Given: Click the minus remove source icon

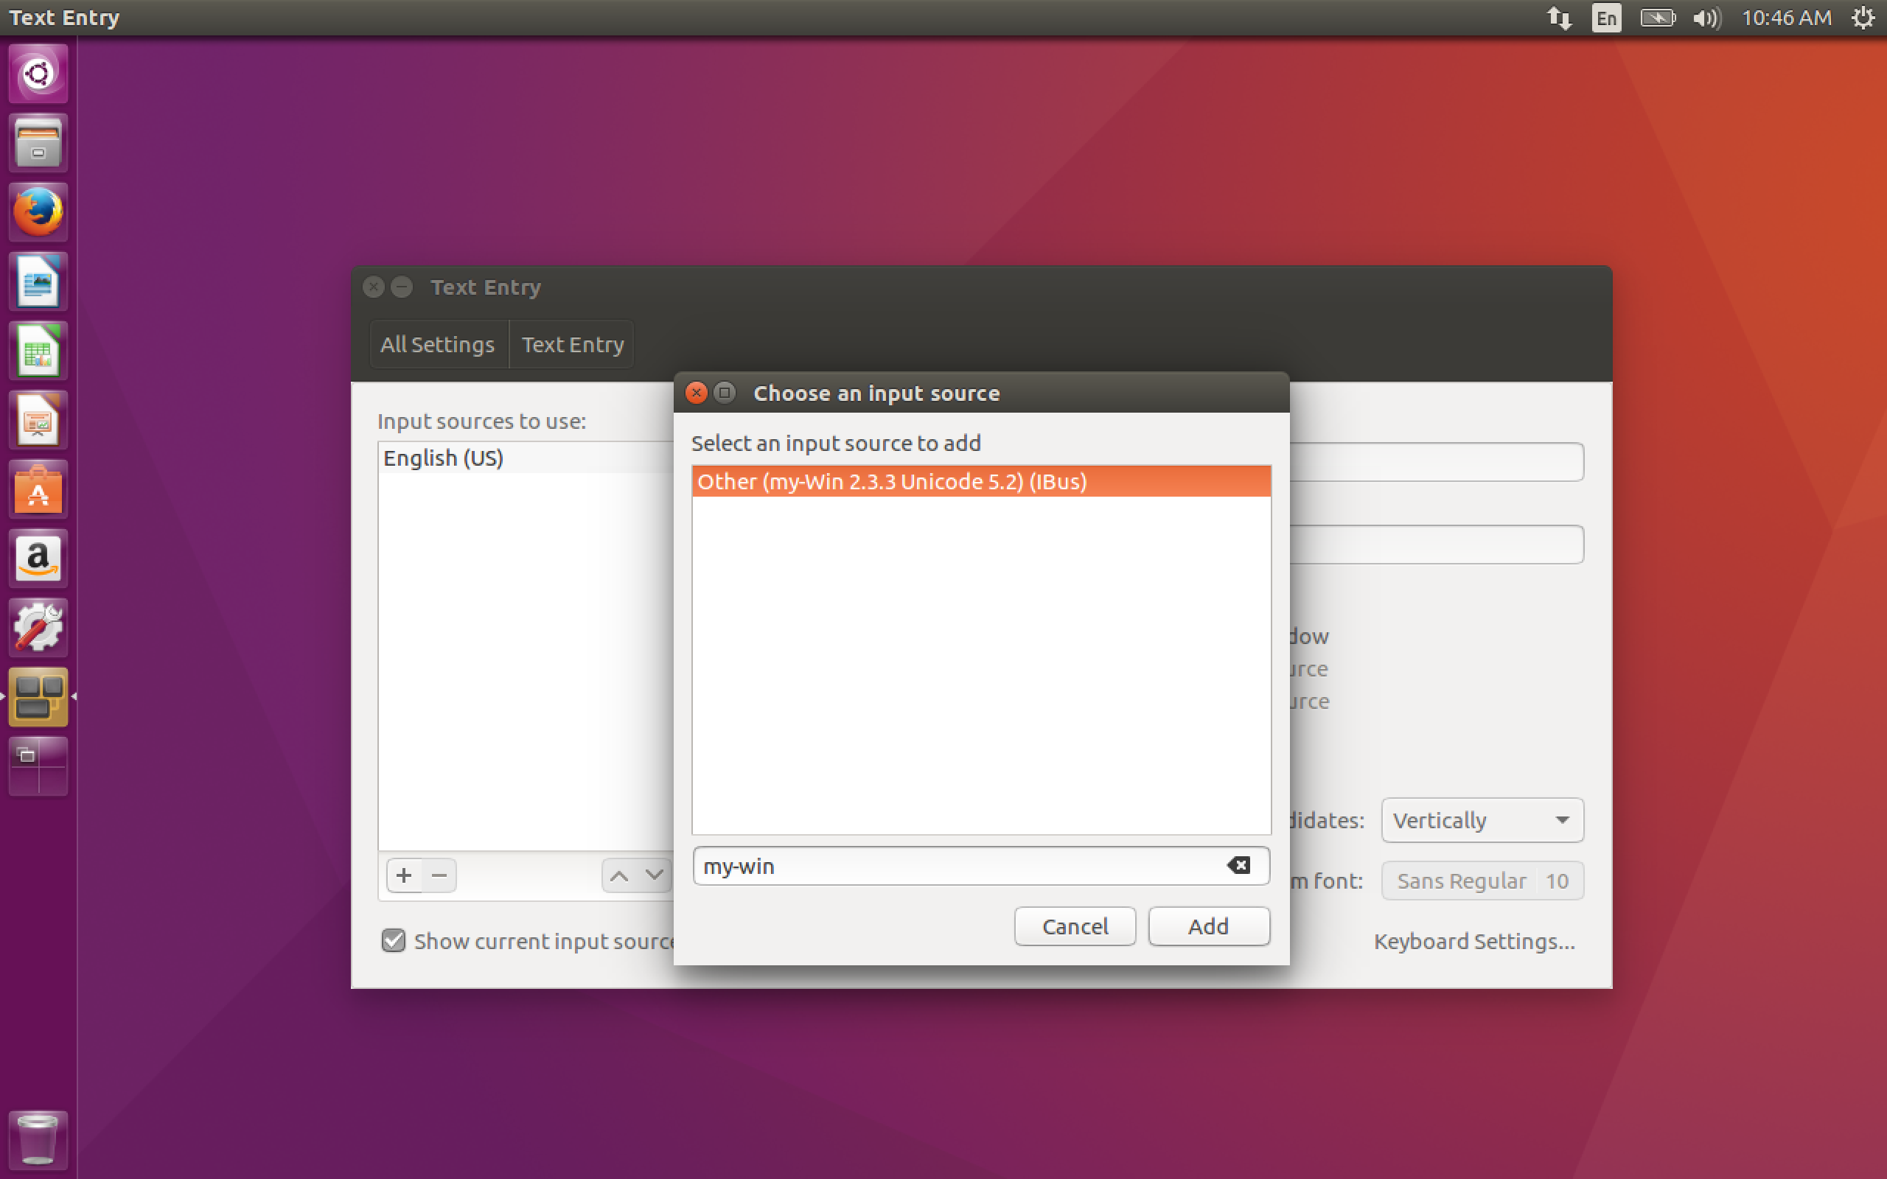Looking at the screenshot, I should coord(439,875).
